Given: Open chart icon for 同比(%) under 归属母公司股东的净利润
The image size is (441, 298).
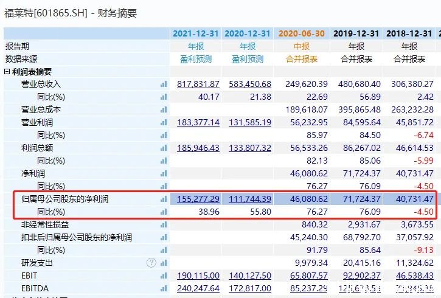Looking at the screenshot, I should (164, 212).
